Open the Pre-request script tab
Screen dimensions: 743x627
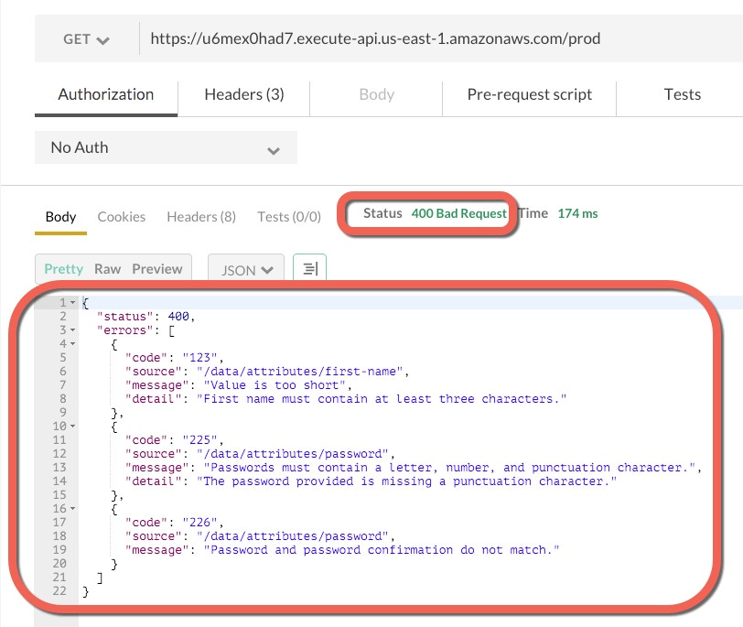529,94
